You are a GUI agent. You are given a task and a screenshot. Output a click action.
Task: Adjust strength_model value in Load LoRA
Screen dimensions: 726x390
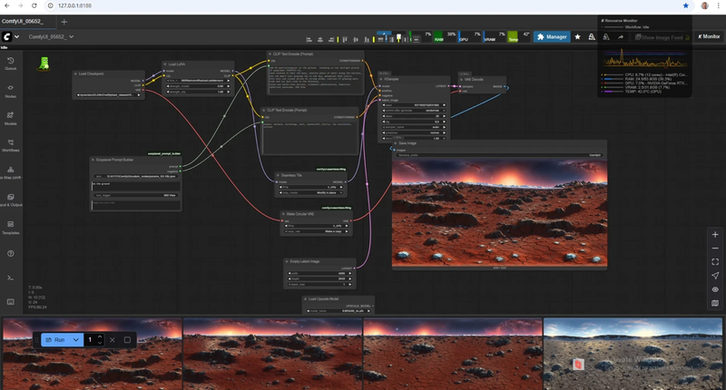coord(198,86)
